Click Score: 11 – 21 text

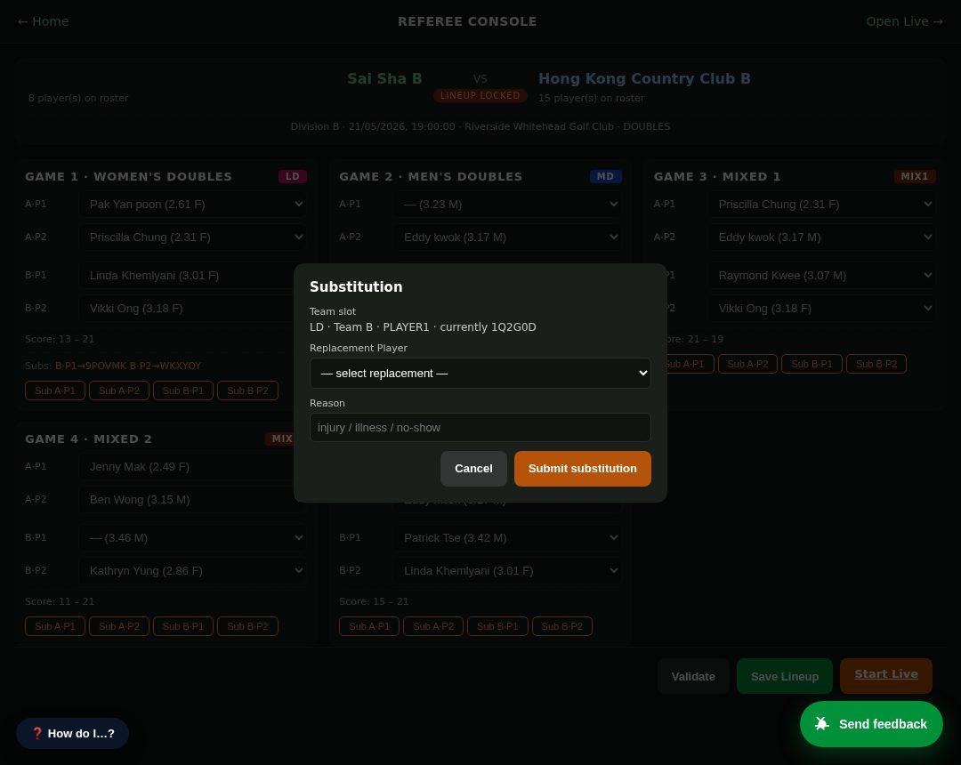[x=60, y=601]
